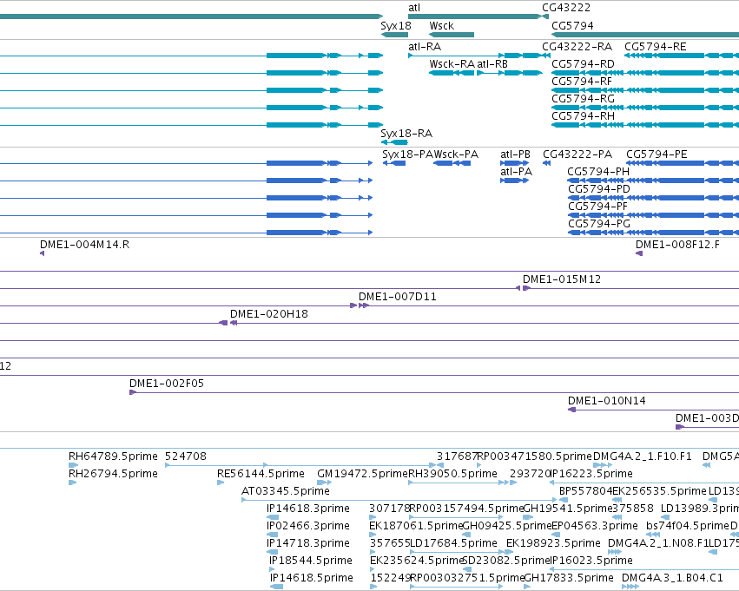Click the Wsck-PA coding feature

pos(452,163)
